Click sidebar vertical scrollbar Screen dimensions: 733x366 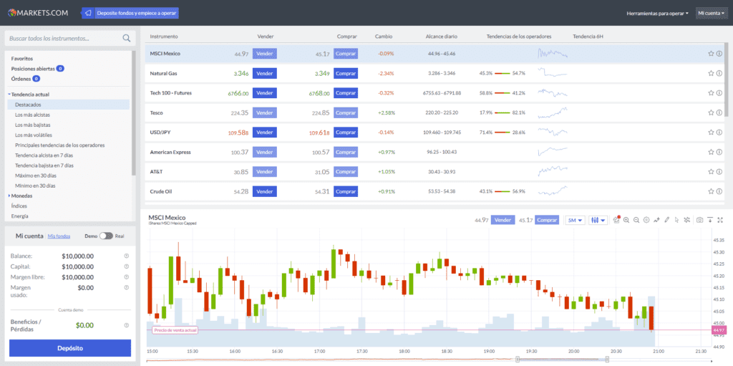(x=134, y=112)
